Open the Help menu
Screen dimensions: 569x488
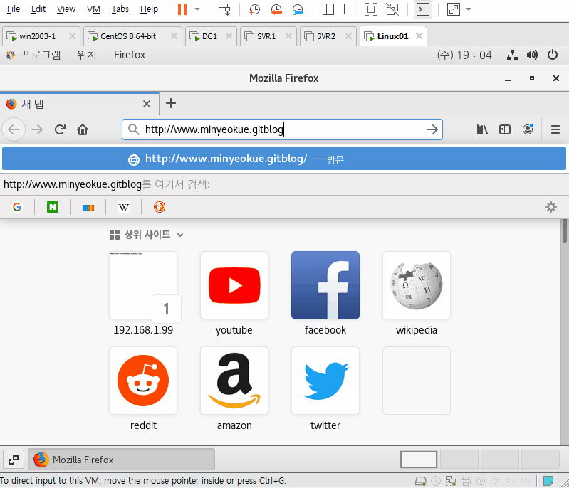pyautogui.click(x=149, y=9)
